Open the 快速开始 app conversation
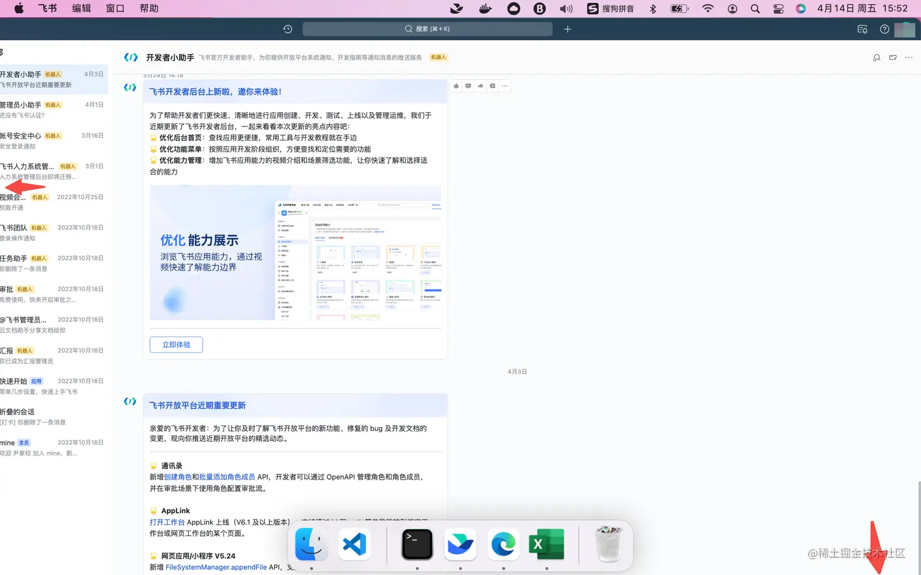This screenshot has height=575, width=921. point(54,386)
